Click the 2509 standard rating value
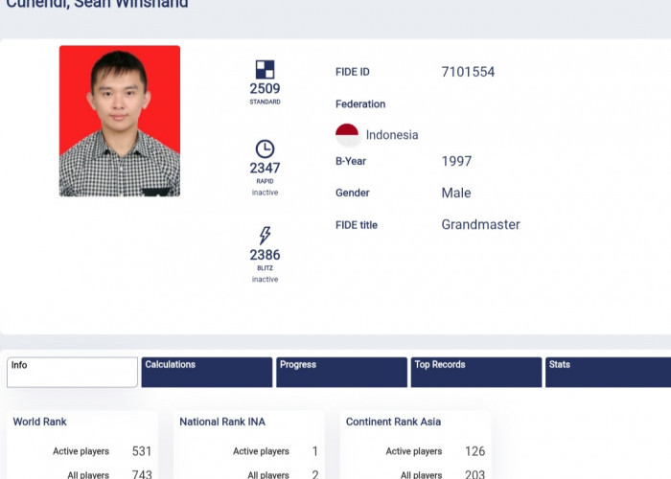The width and height of the screenshot is (671, 479). [265, 89]
